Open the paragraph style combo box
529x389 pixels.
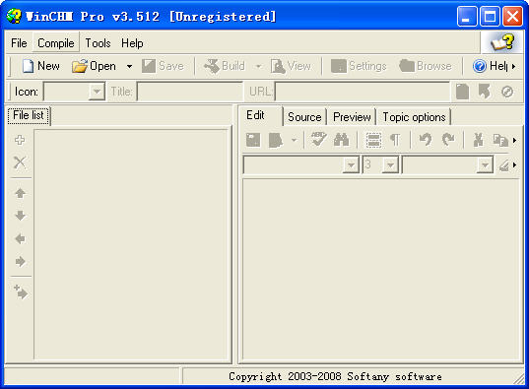300,164
